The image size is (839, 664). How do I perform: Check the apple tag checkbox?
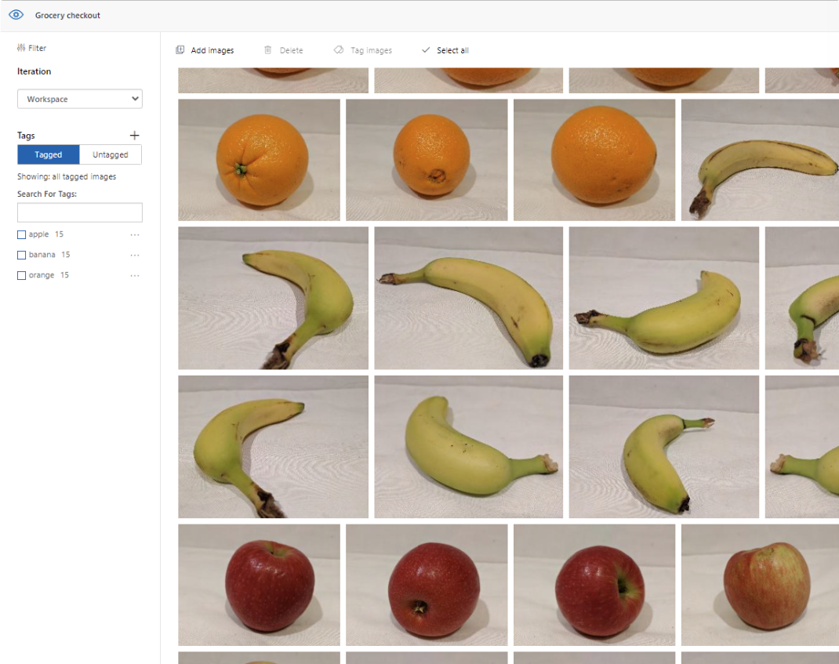(21, 235)
